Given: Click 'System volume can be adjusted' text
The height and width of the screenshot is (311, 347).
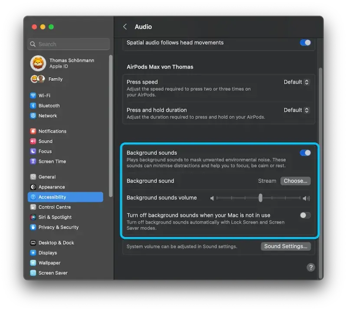Looking at the screenshot, I should point(182,246).
